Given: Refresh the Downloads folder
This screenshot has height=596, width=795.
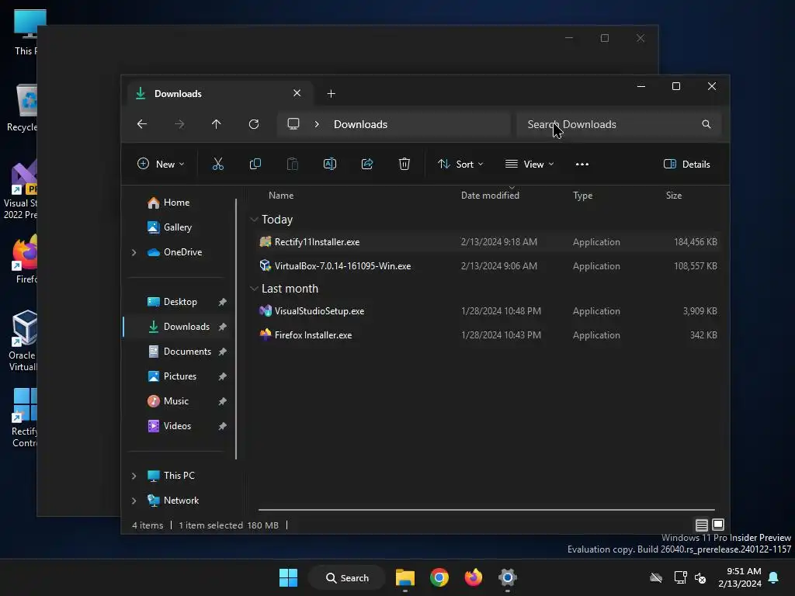Looking at the screenshot, I should tap(254, 124).
